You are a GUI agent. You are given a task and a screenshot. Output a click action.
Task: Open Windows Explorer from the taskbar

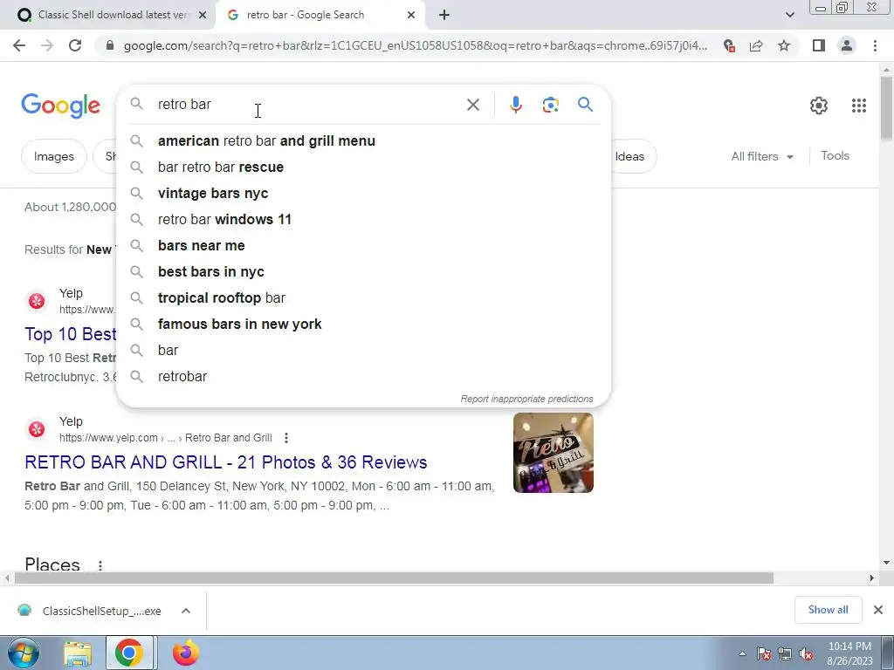click(x=78, y=653)
